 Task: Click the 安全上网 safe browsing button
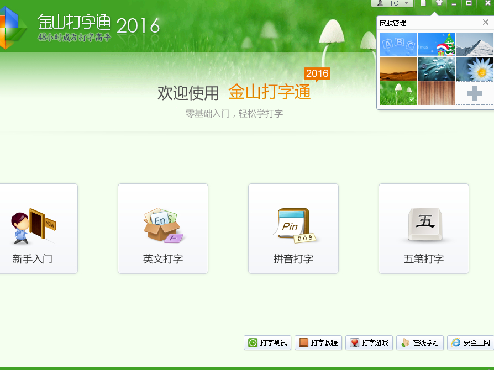tap(471, 342)
